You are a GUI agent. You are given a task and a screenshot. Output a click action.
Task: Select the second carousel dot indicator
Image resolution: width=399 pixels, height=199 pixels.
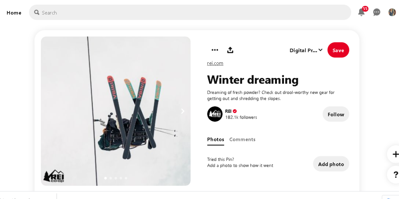pyautogui.click(x=111, y=178)
